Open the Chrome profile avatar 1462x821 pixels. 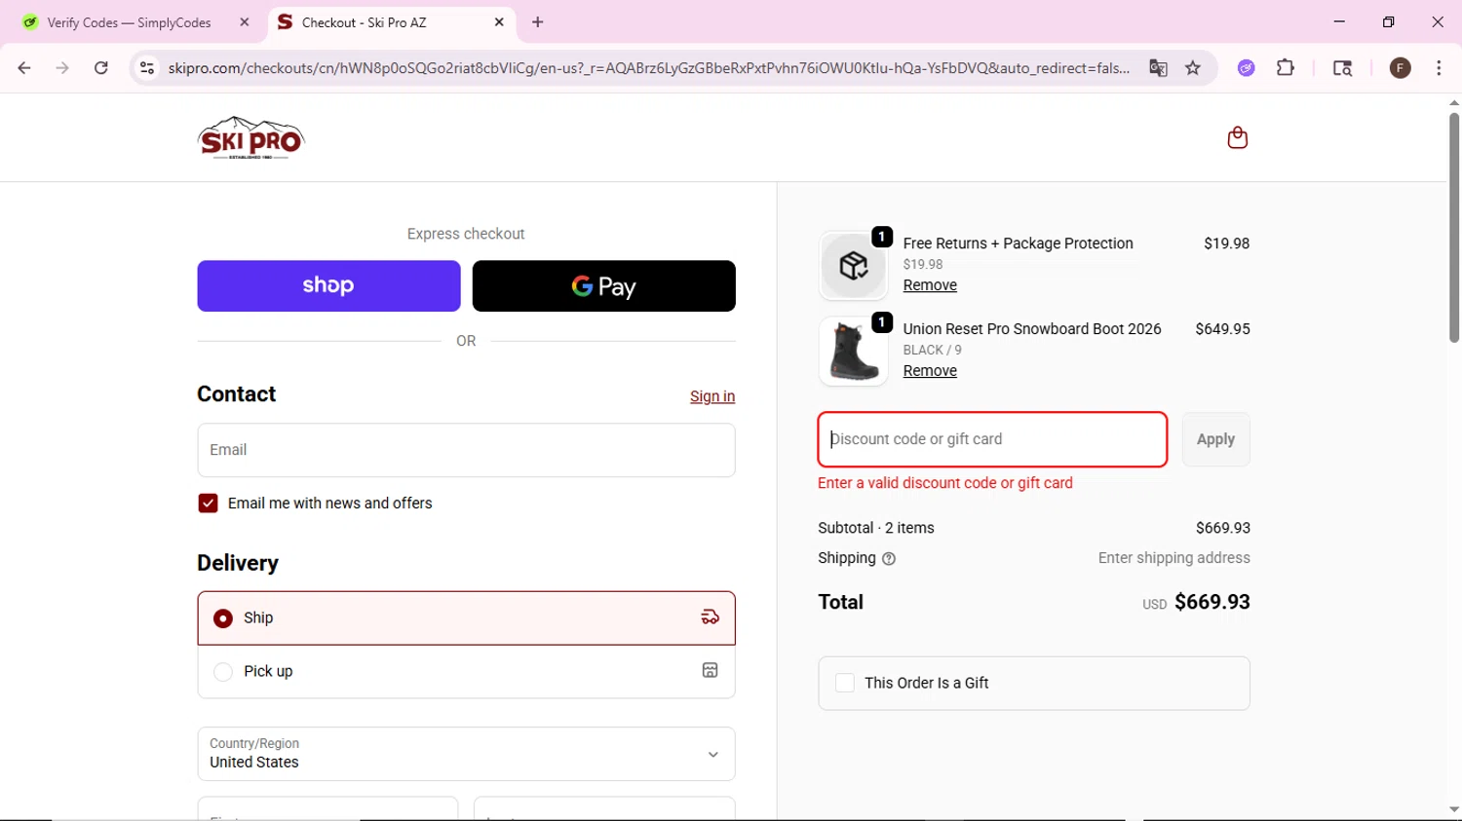[1401, 68]
